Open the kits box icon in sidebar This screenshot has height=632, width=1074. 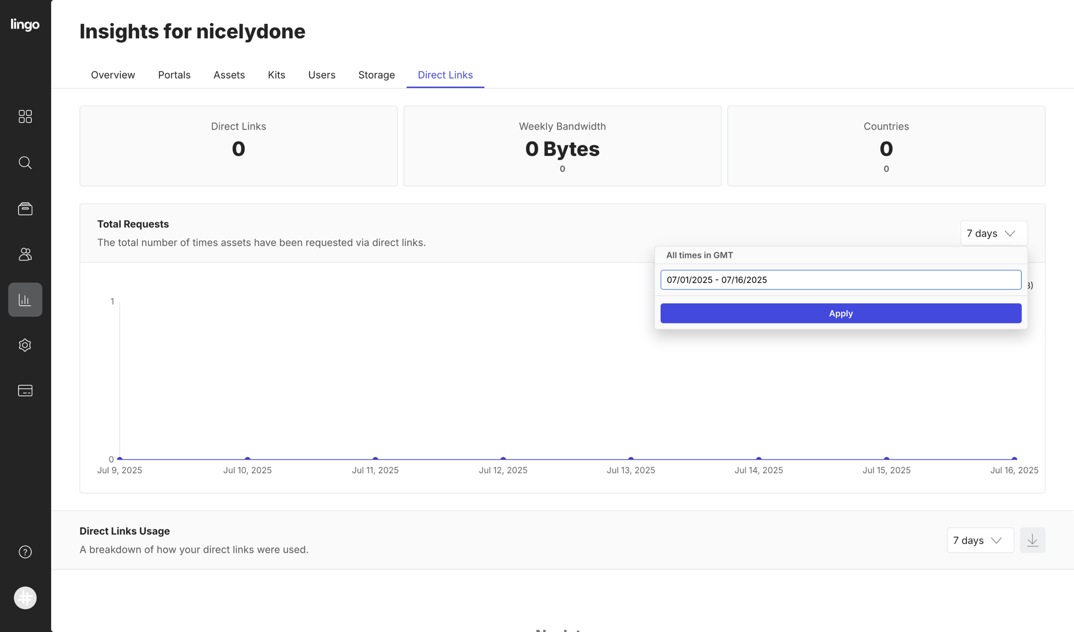25,209
